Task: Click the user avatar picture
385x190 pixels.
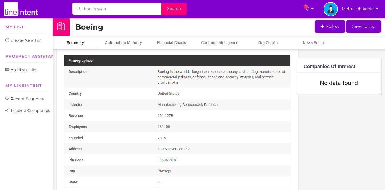Action: click(331, 9)
